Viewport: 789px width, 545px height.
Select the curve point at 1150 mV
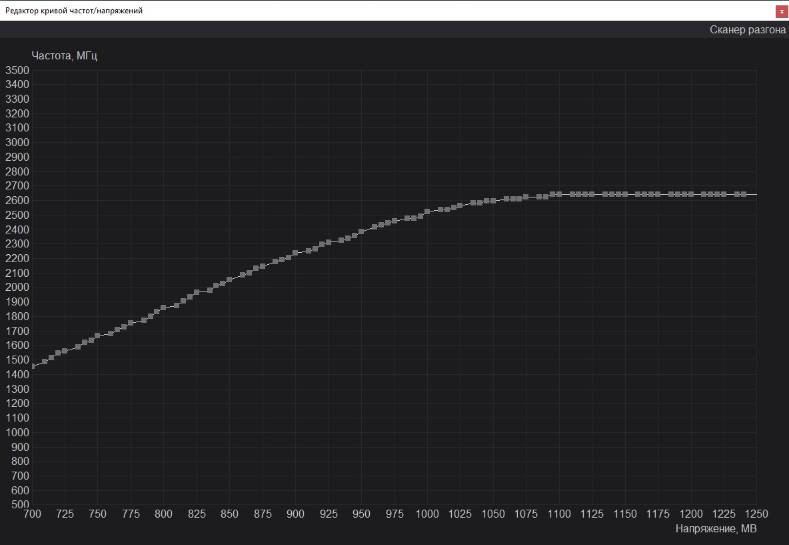[x=625, y=194]
